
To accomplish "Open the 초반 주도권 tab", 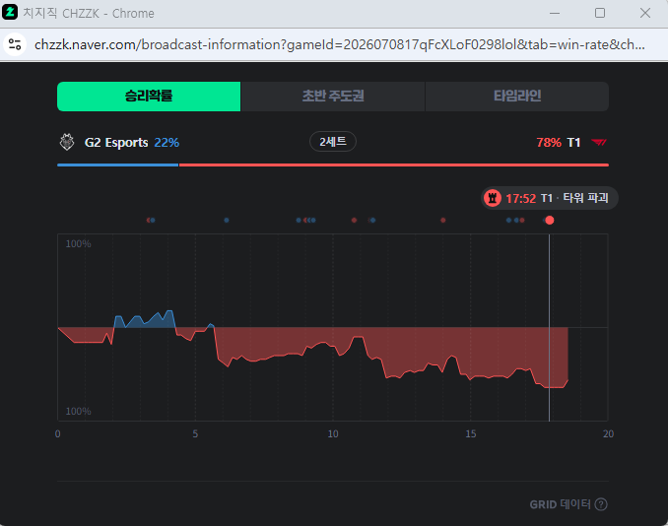I will 333,97.
